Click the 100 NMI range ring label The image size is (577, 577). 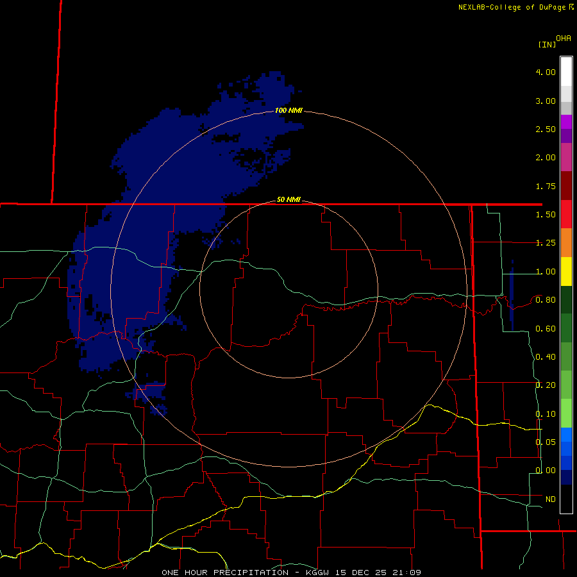[288, 110]
